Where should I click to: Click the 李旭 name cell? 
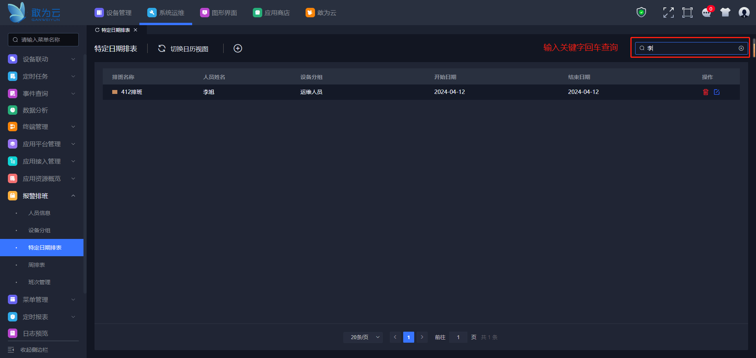tap(209, 92)
